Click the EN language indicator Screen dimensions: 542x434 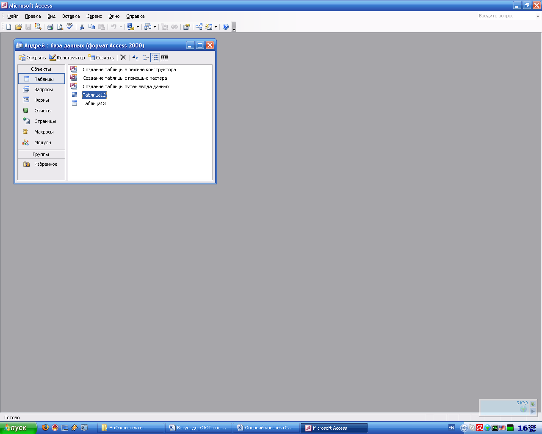tap(451, 428)
